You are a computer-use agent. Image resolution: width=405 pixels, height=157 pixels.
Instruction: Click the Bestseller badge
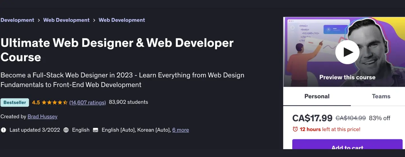(15, 102)
